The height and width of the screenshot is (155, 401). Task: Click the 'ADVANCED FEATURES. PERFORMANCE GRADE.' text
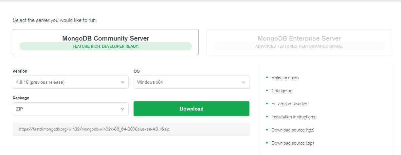[x=299, y=46]
